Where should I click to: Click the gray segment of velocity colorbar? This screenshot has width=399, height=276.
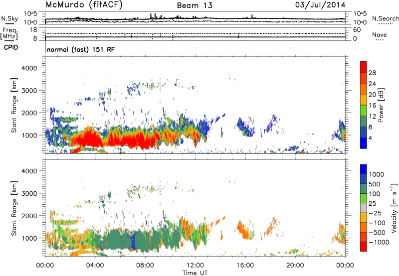coord(364,208)
